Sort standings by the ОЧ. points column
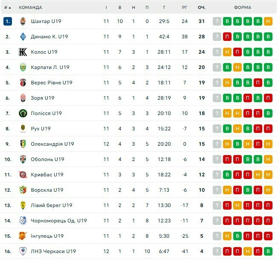The image size is (278, 262). coord(201,8)
